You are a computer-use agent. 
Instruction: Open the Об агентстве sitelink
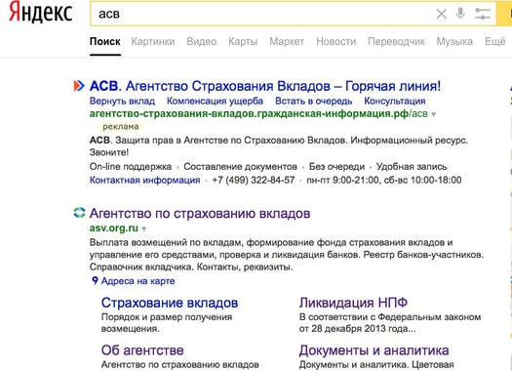click(x=142, y=350)
